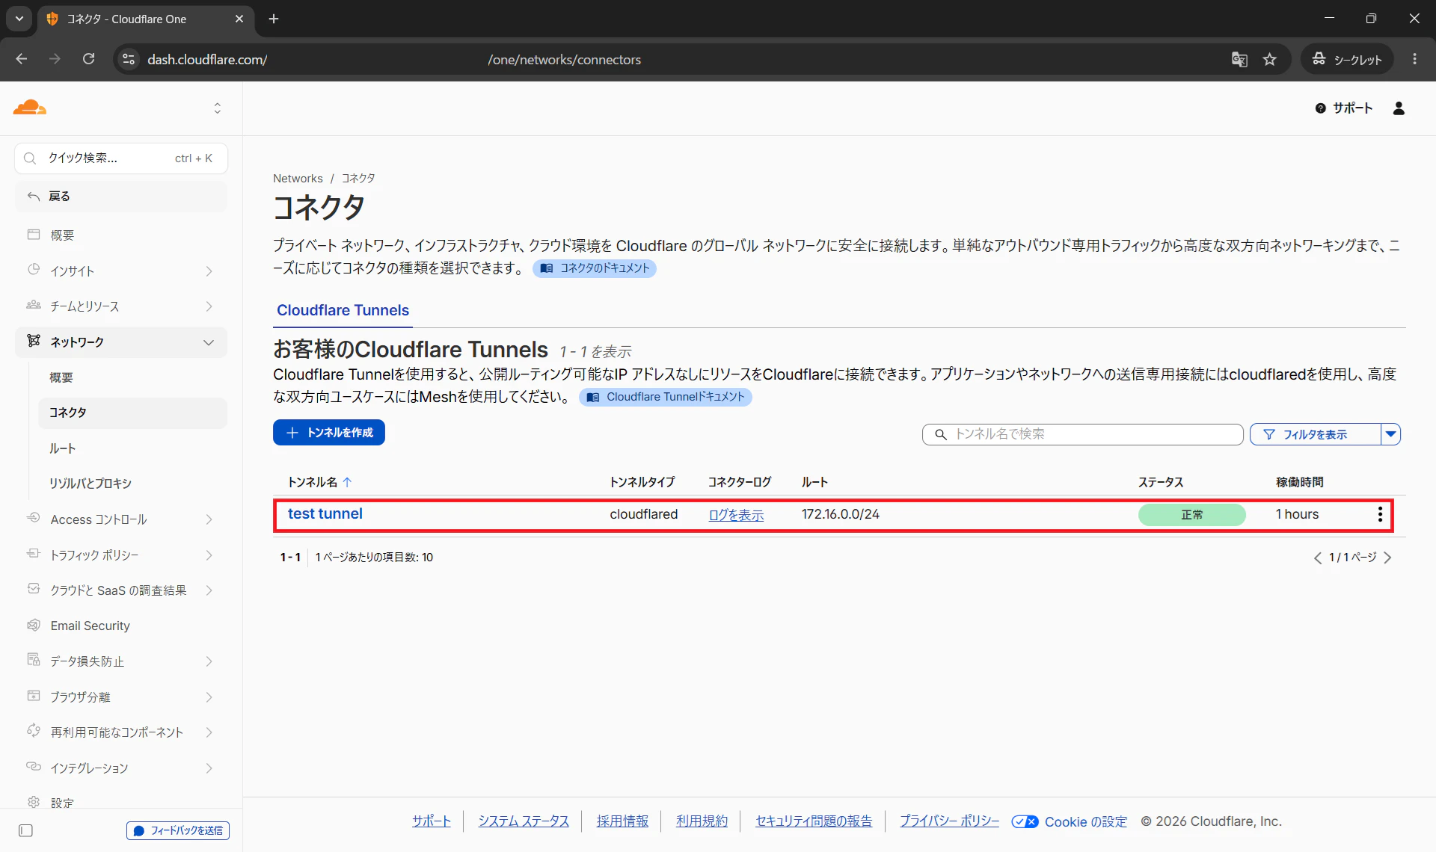Viewport: 1436px width, 852px height.
Task: Click the tunnel name search field
Action: click(1083, 434)
